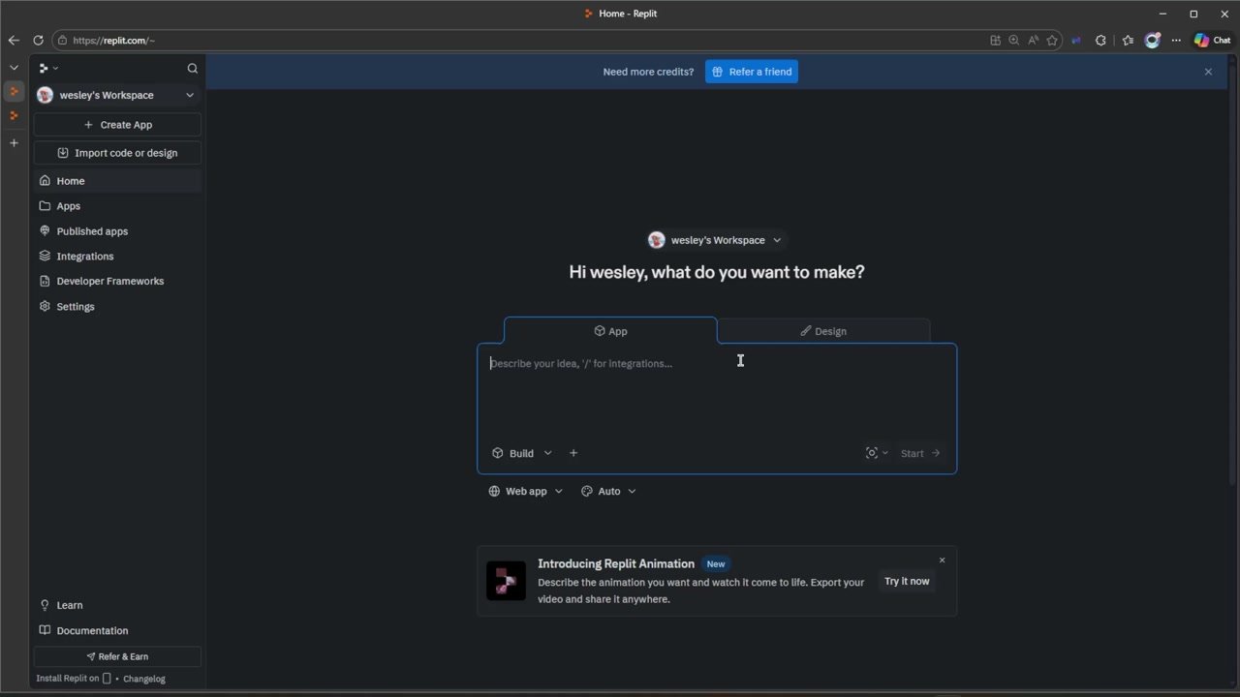
Task: Add a new tab in vertical tab bar
Action: (x=14, y=143)
